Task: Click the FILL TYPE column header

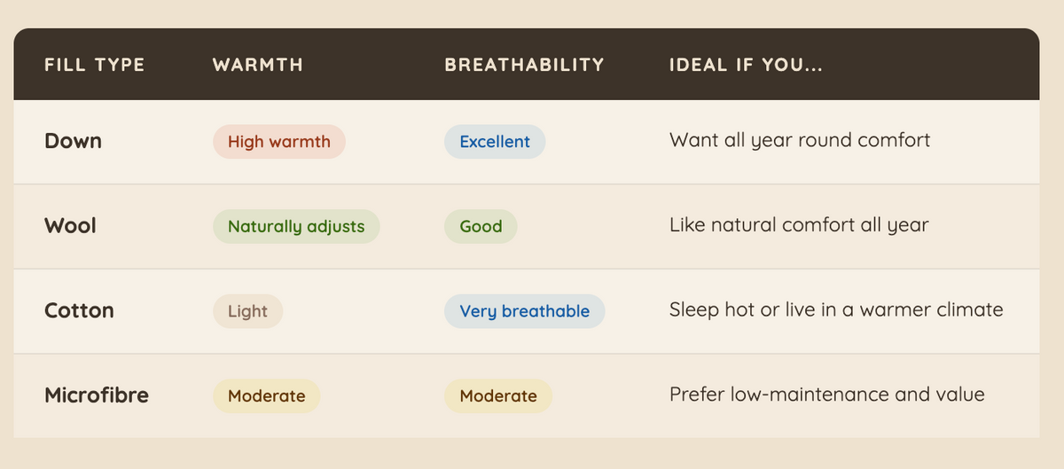Action: [x=94, y=65]
